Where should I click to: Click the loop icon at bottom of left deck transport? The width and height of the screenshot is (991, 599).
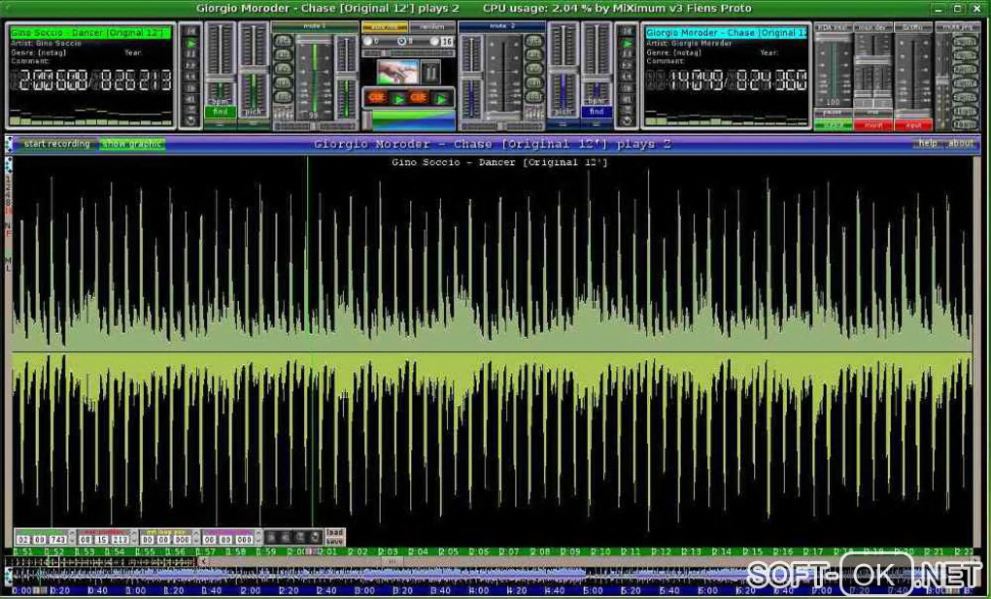[190, 120]
